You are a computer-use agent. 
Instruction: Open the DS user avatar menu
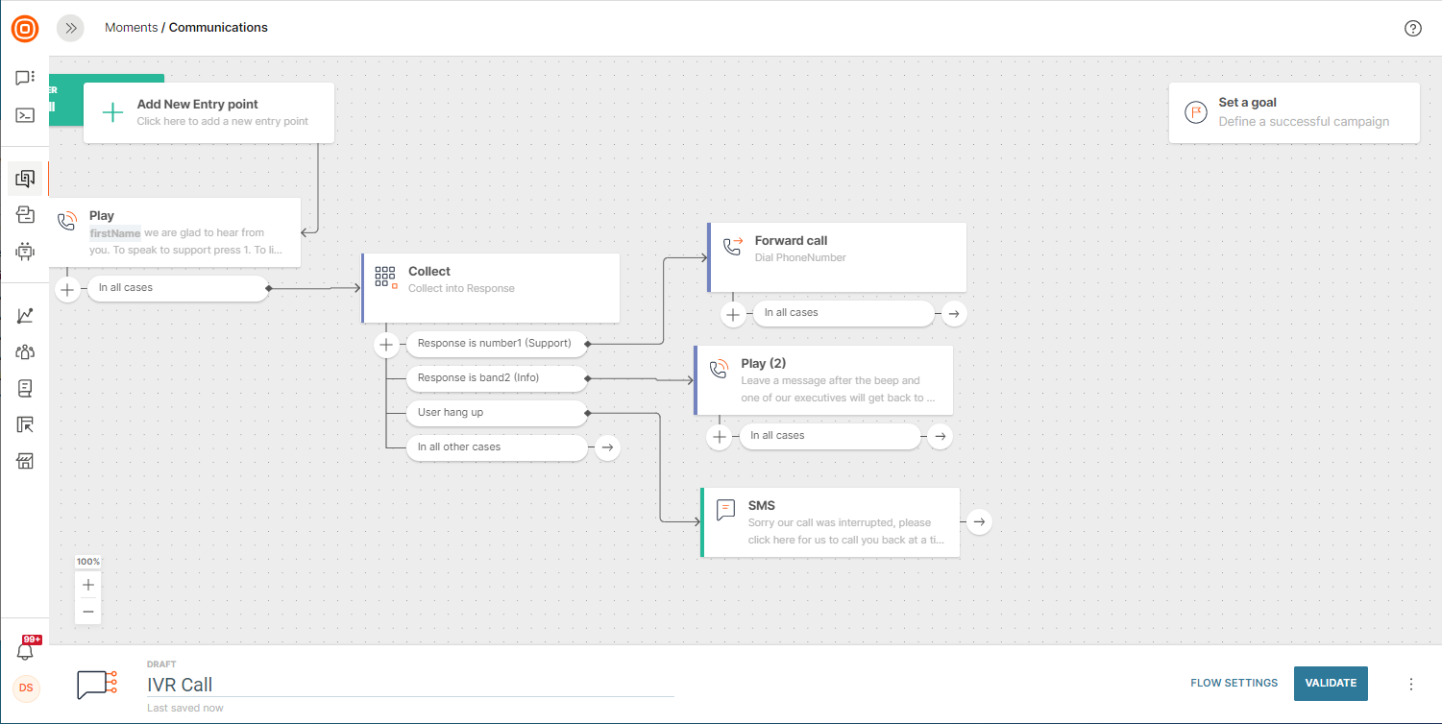tap(26, 688)
